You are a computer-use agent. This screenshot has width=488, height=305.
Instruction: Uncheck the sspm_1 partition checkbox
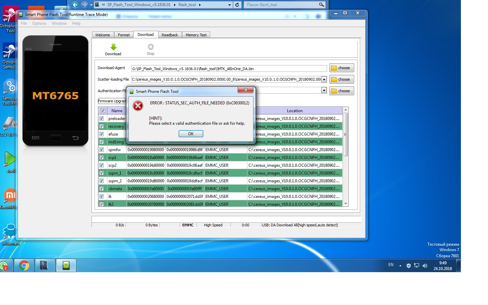pos(101,173)
